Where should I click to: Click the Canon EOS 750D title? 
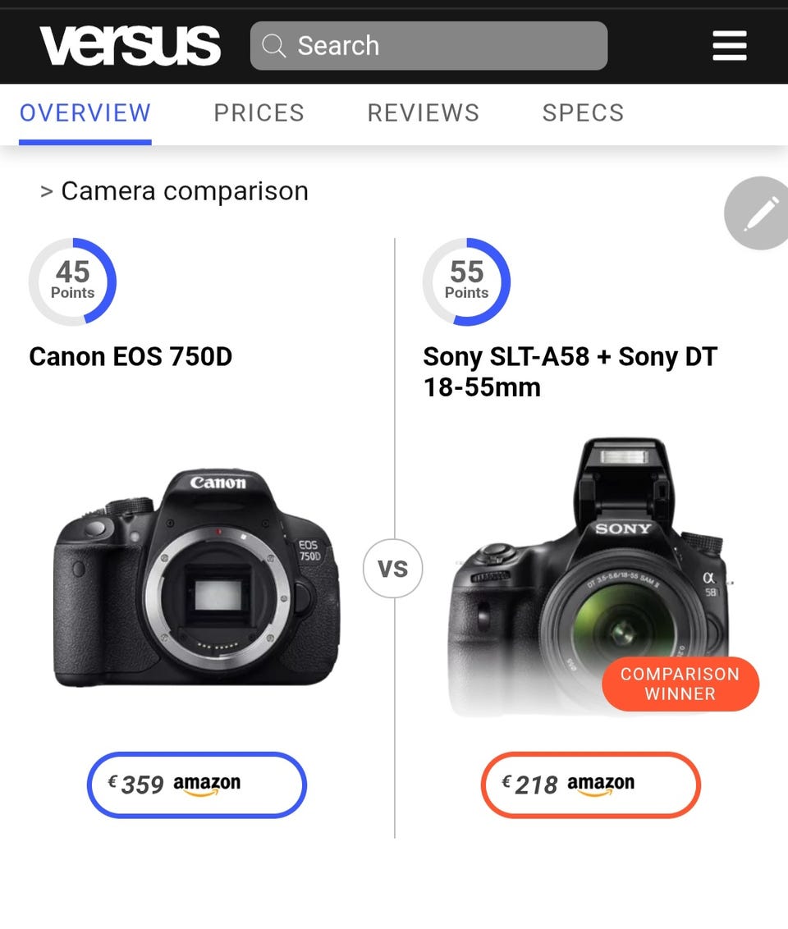click(x=131, y=357)
